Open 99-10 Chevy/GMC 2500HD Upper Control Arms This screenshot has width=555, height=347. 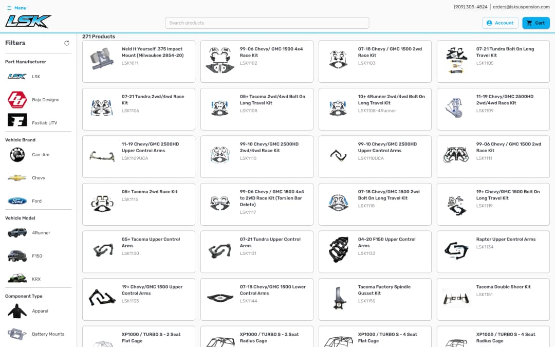[375, 156]
